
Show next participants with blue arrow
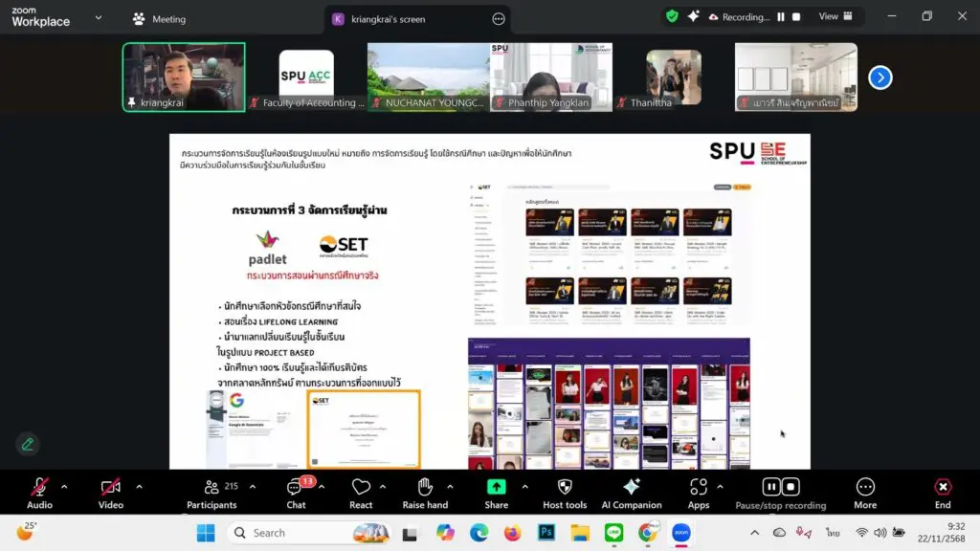coord(880,77)
